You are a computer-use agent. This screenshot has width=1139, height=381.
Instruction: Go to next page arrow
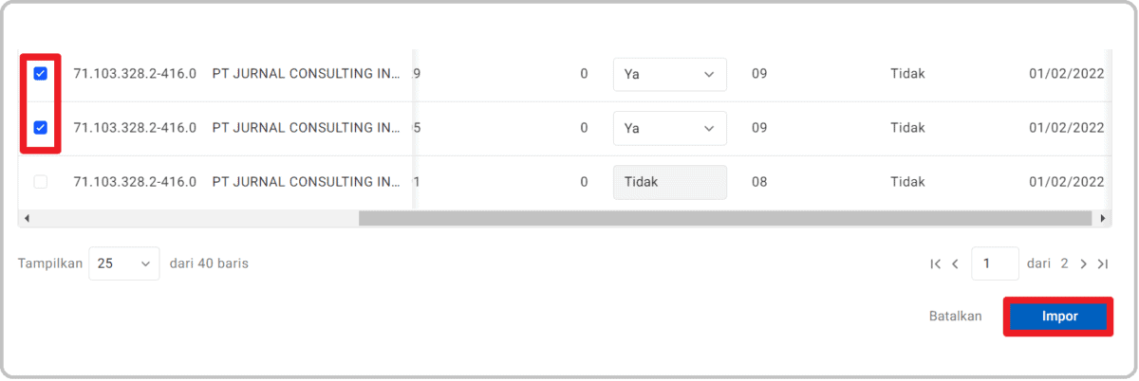(x=1083, y=264)
